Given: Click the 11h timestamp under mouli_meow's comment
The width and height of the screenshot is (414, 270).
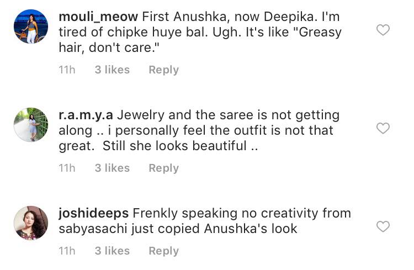Looking at the screenshot, I should pyautogui.click(x=67, y=70).
